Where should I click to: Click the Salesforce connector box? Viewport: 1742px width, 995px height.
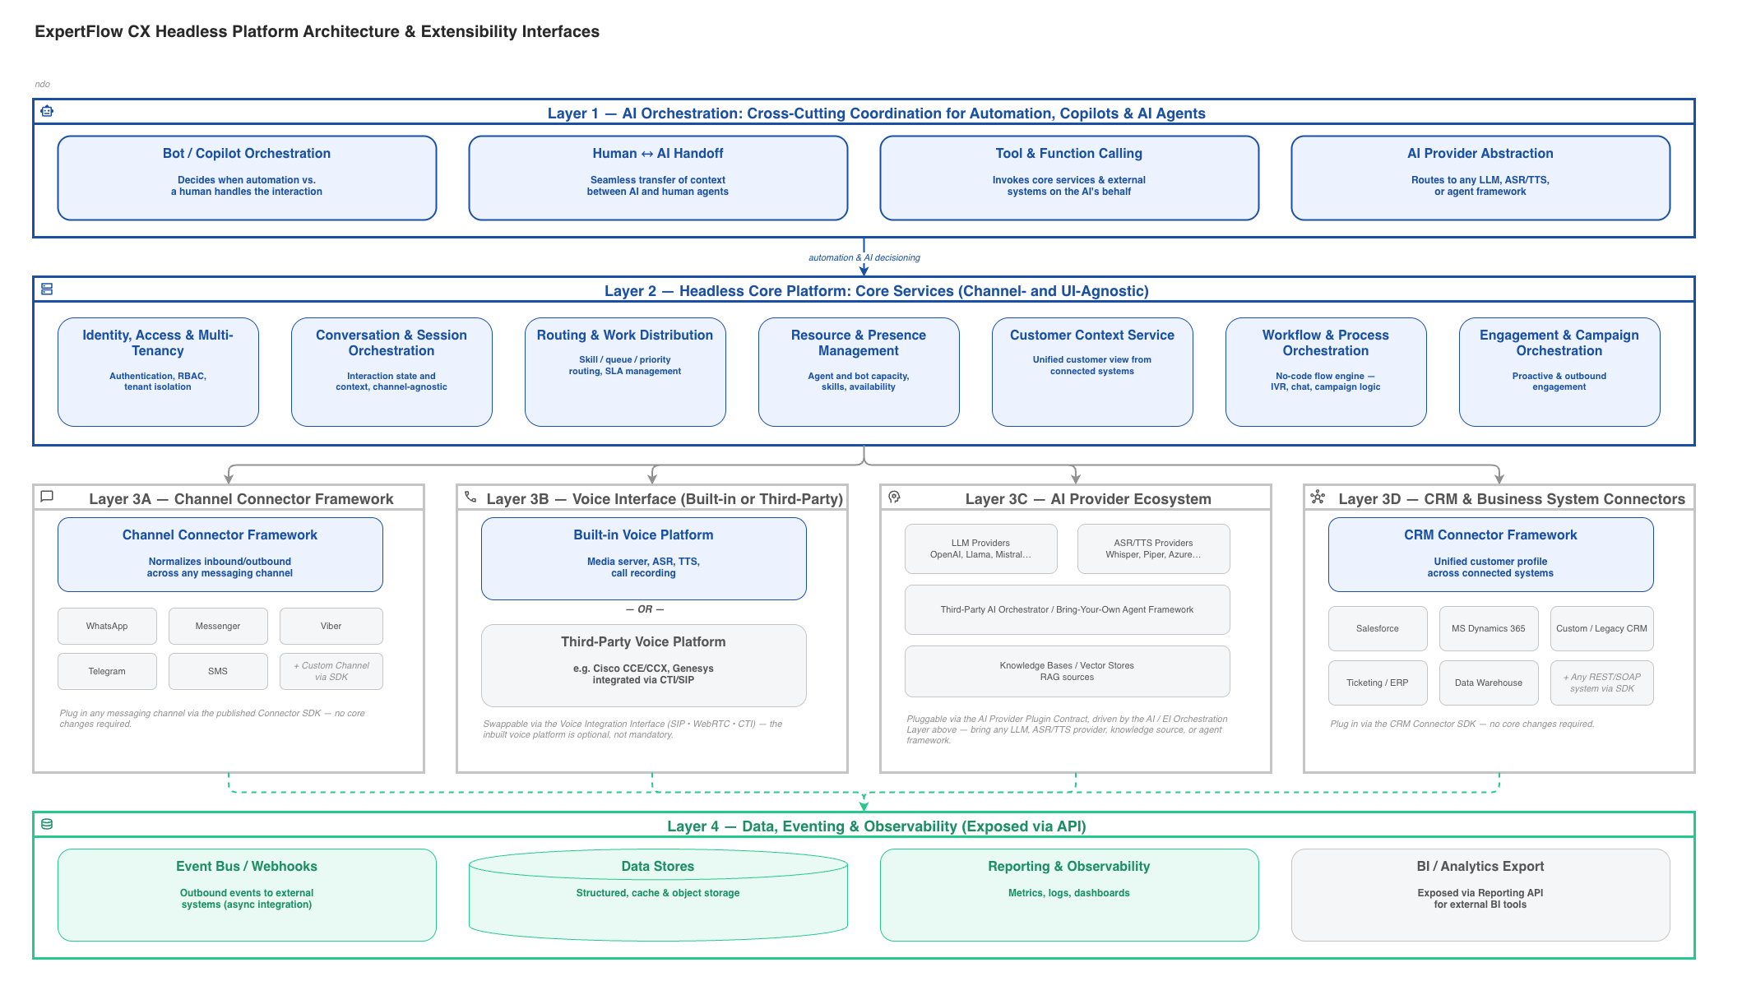[x=1378, y=628]
